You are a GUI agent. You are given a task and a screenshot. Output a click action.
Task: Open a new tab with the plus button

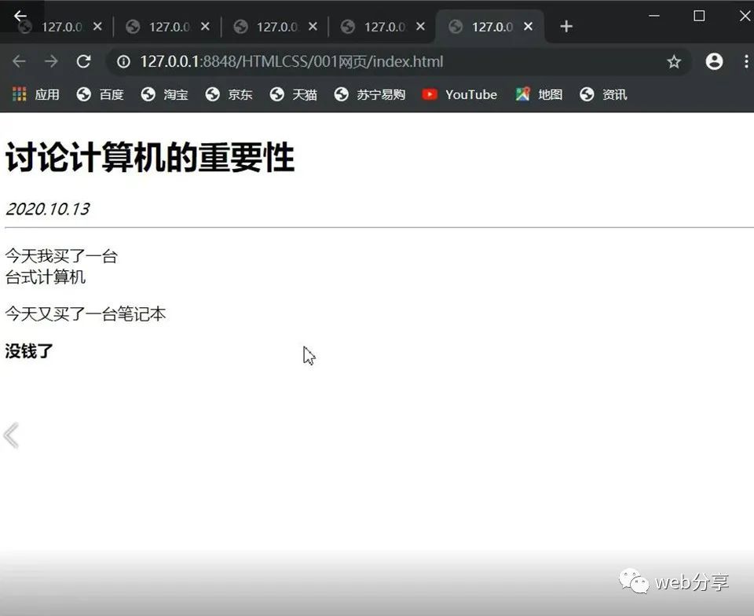[566, 27]
